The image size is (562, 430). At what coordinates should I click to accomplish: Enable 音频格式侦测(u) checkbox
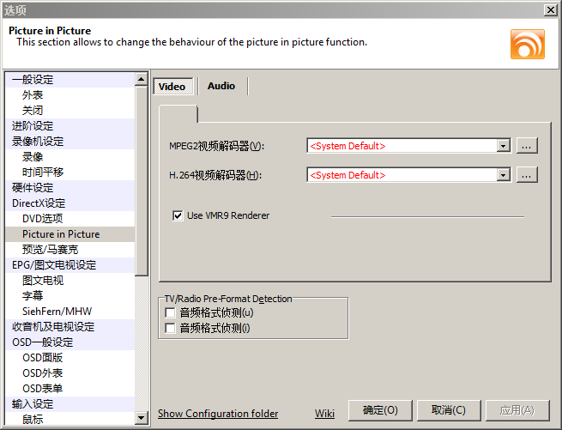[x=170, y=313]
